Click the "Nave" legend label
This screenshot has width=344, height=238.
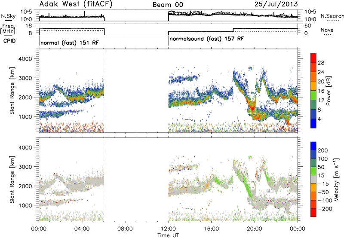pyautogui.click(x=327, y=30)
